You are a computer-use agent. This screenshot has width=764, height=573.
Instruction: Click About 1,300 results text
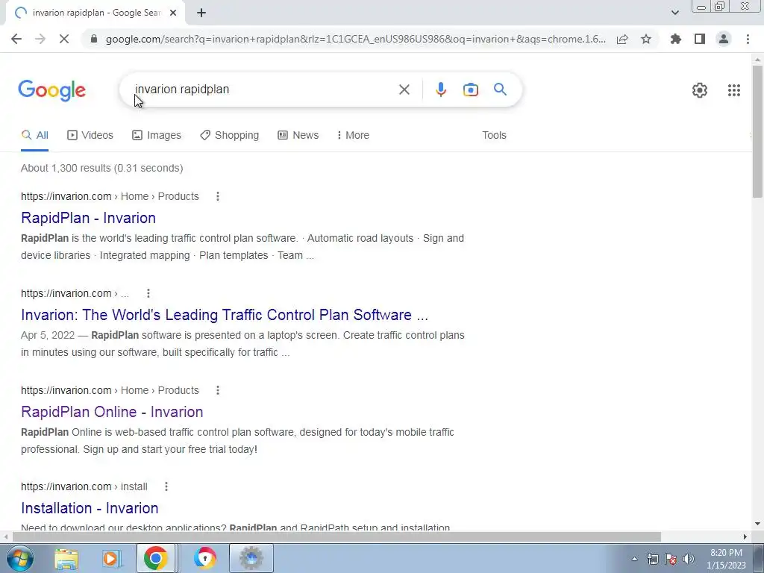point(101,168)
